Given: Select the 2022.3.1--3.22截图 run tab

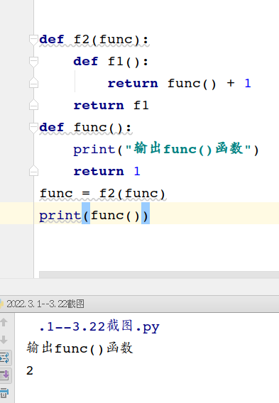Looking at the screenshot, I should [42, 304].
